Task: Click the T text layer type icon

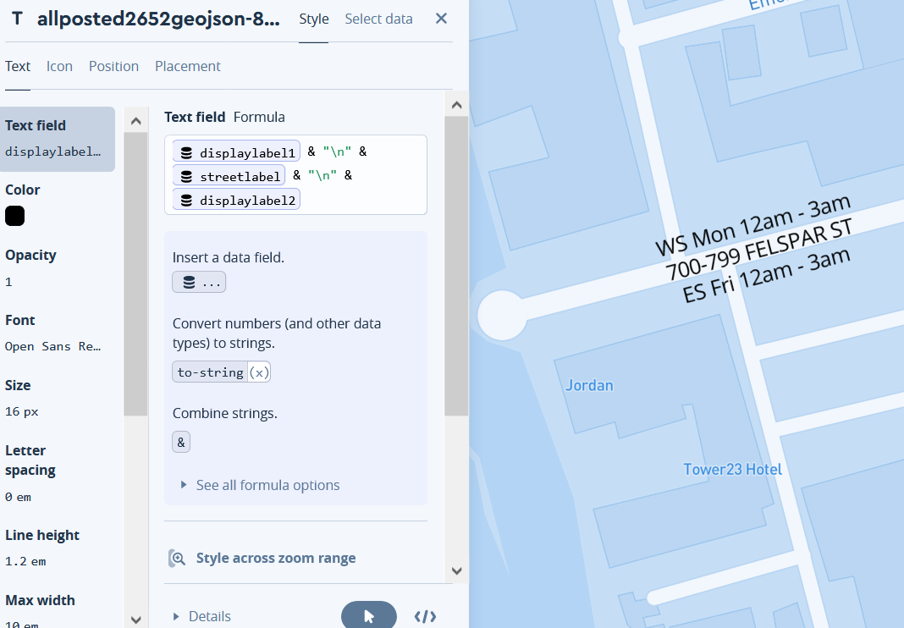Action: [17, 19]
